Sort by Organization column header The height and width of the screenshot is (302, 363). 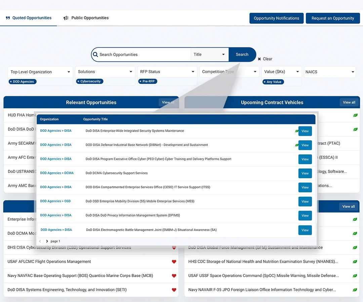(49, 119)
